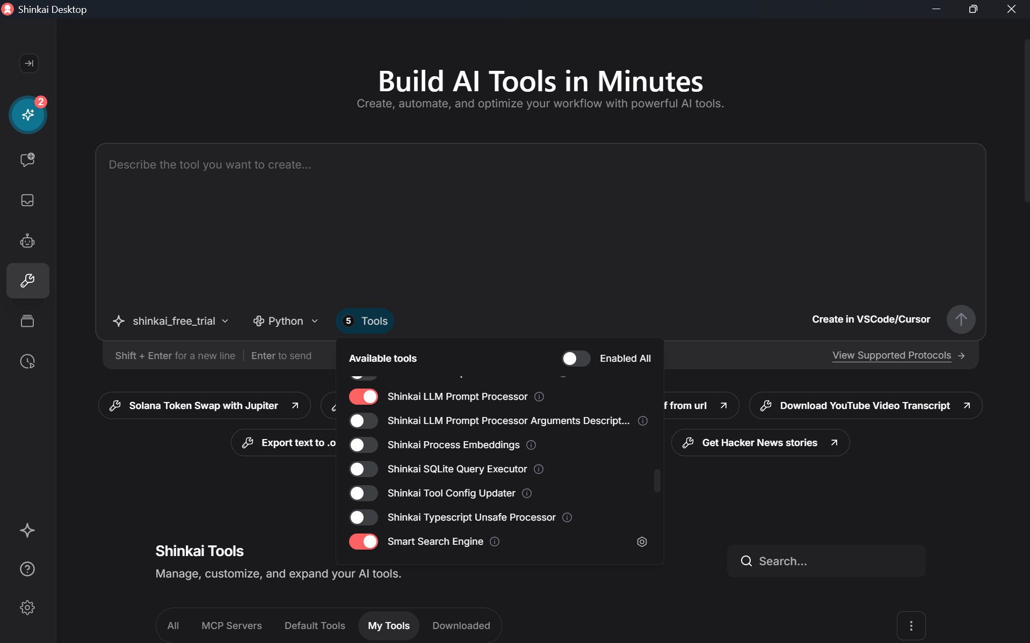The height and width of the screenshot is (643, 1030).
Task: Expand the shinkai_free_trial model dropdown
Action: click(171, 321)
